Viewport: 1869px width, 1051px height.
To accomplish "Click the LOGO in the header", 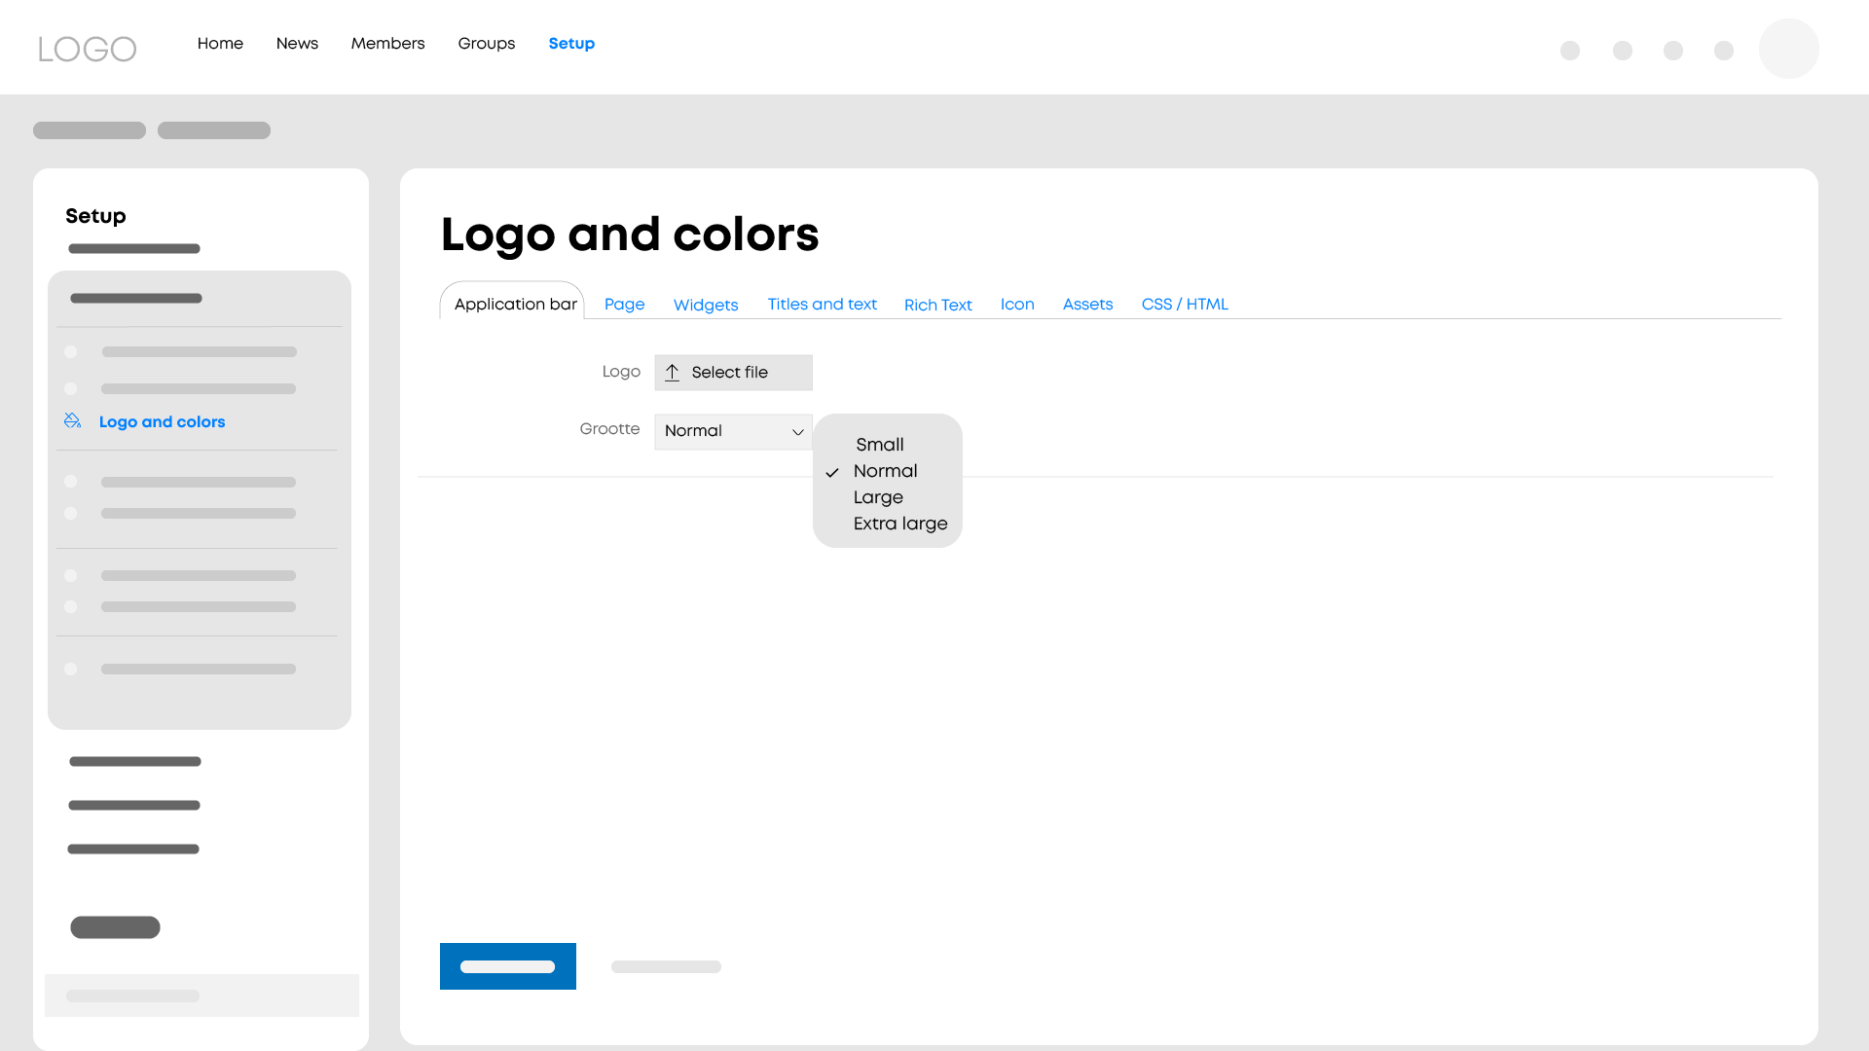I will 88,49.
